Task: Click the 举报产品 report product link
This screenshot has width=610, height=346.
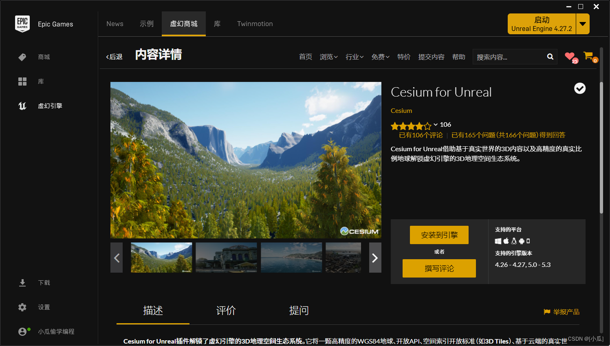Action: 566,312
